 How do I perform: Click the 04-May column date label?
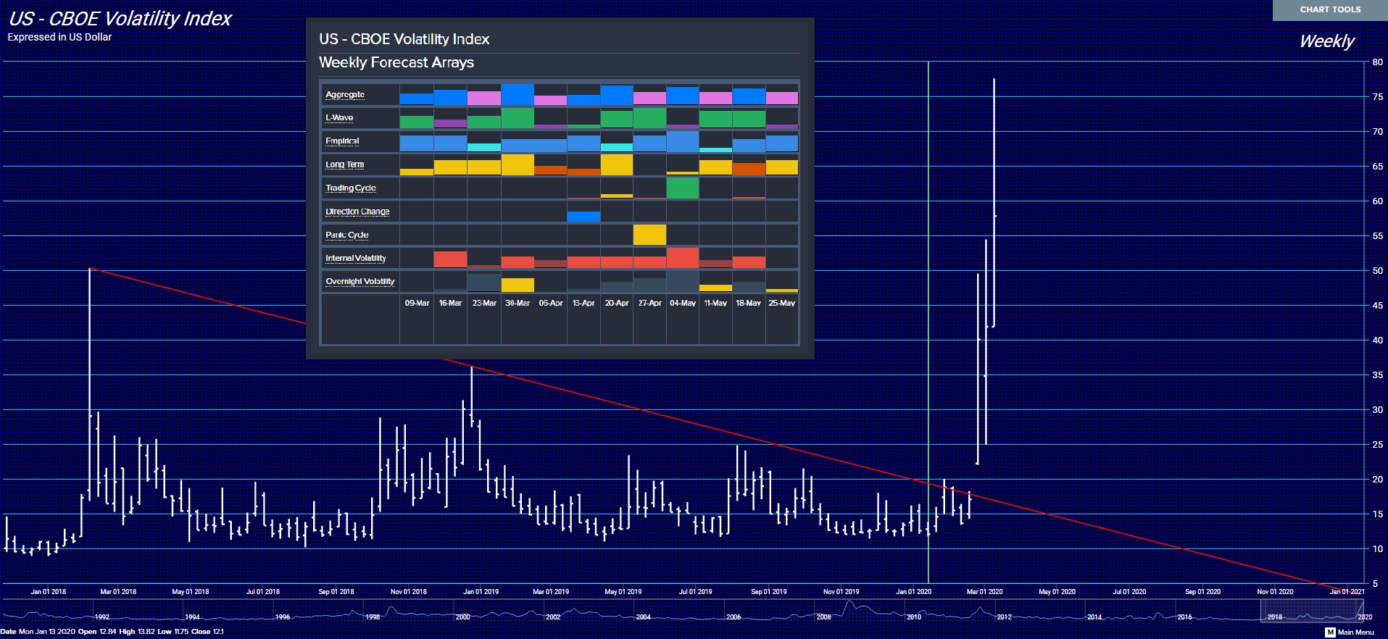(x=683, y=303)
